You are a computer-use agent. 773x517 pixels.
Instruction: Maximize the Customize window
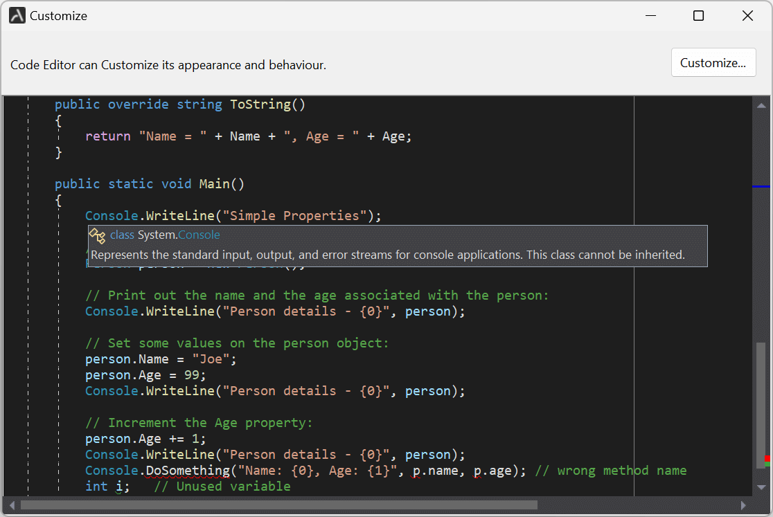pos(699,16)
